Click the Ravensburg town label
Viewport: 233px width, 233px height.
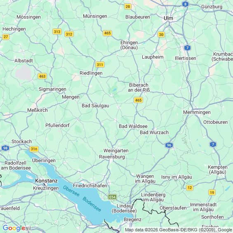point(112,157)
